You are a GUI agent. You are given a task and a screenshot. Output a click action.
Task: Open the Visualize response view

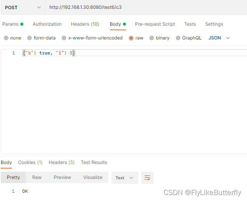point(93,177)
